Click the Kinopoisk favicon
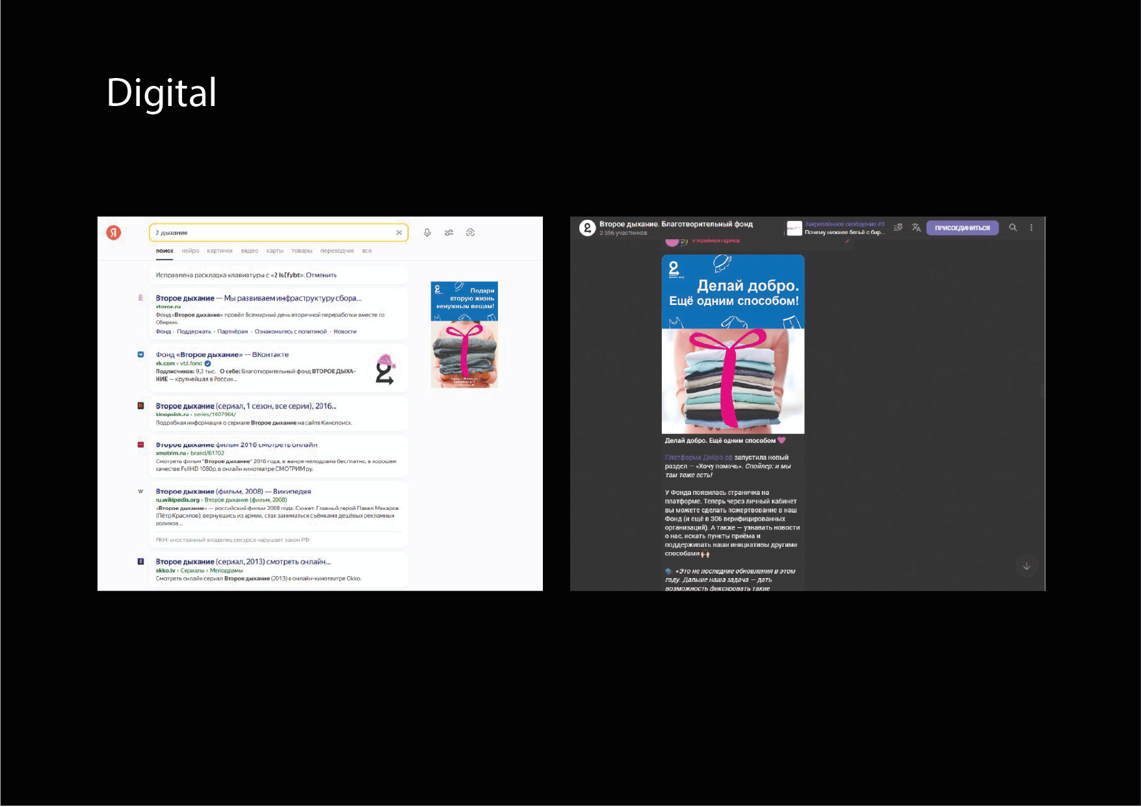 (x=140, y=406)
